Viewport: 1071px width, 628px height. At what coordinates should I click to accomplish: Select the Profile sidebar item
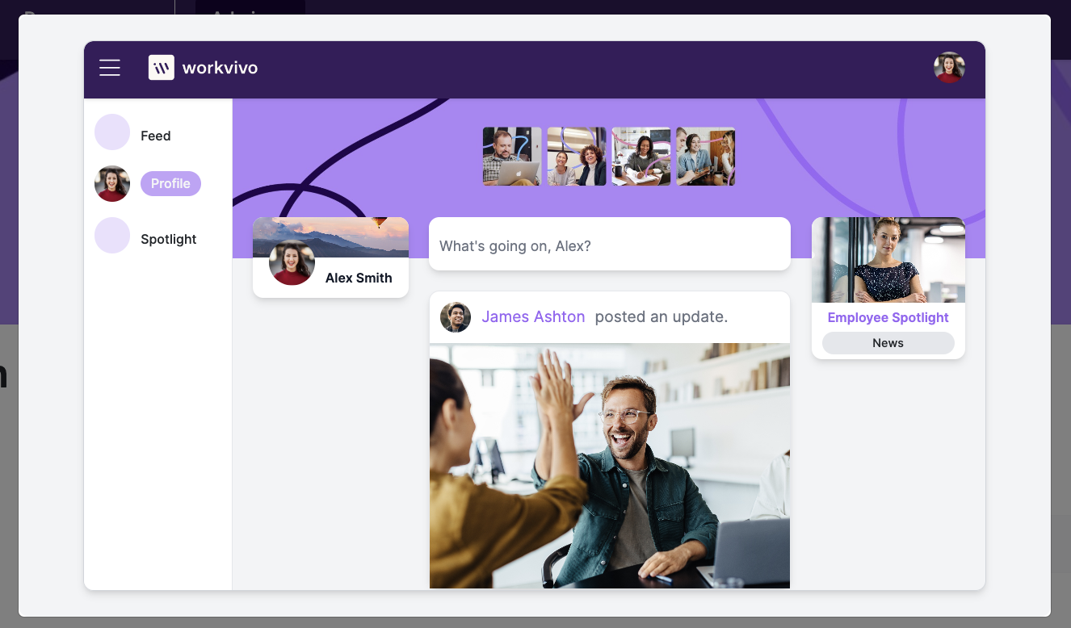170,184
